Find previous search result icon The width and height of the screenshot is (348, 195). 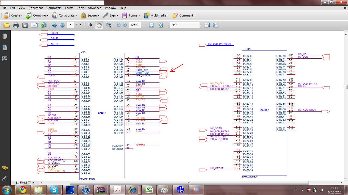point(207,25)
